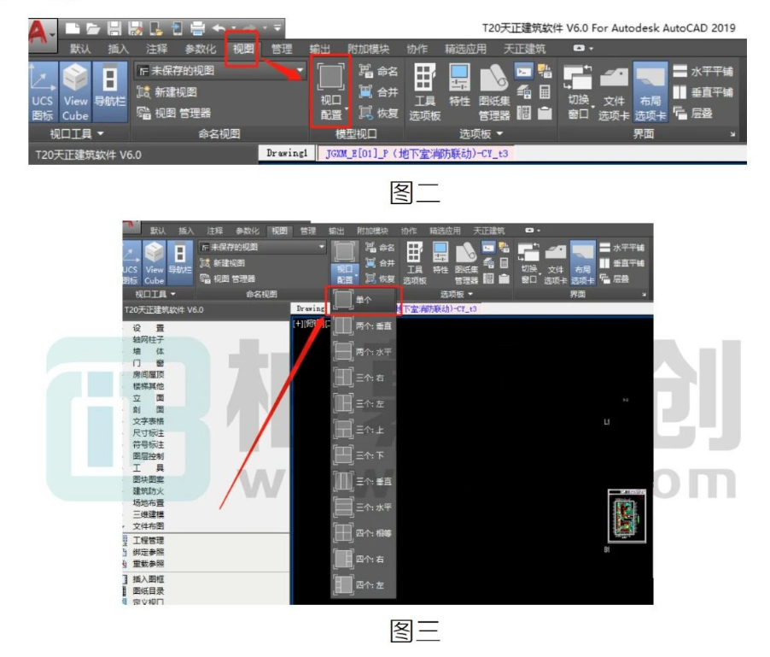Click the UCS图标 button in top ribbon

pyautogui.click(x=42, y=92)
